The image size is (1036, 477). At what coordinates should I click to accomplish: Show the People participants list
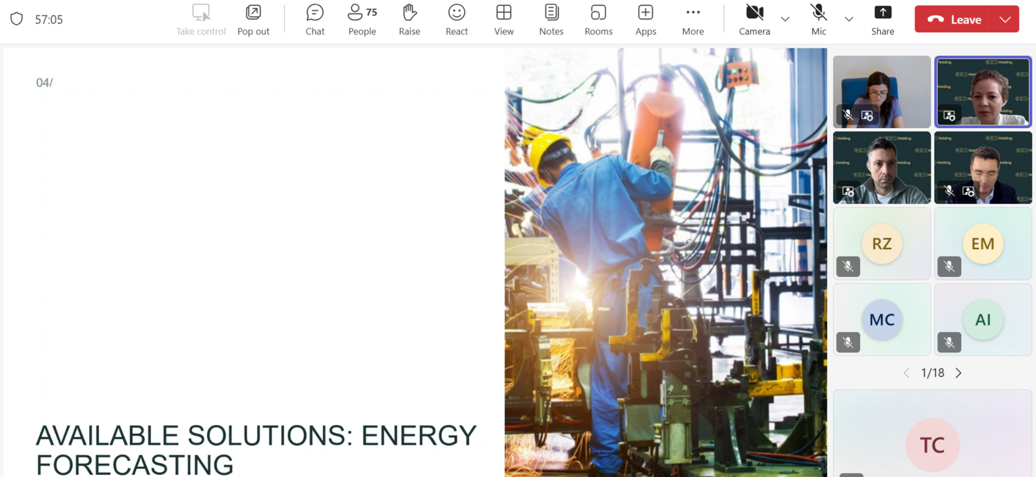pyautogui.click(x=362, y=20)
